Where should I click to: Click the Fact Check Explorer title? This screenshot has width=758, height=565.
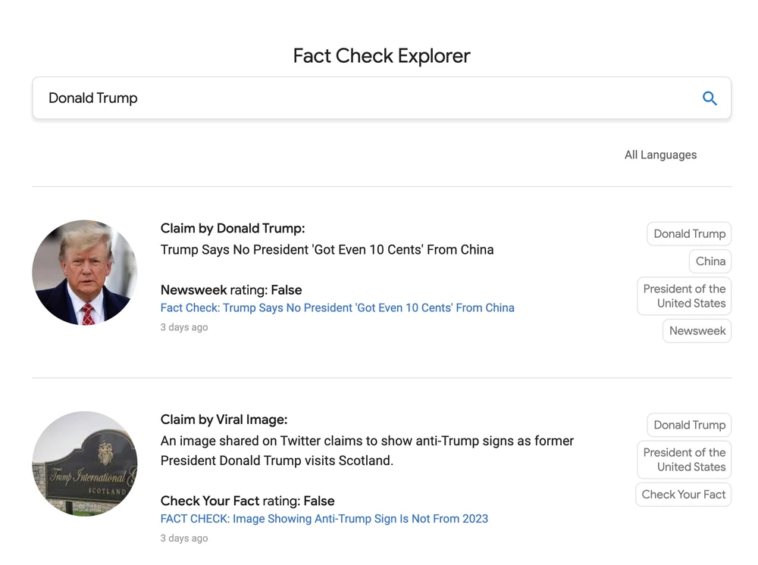[381, 55]
